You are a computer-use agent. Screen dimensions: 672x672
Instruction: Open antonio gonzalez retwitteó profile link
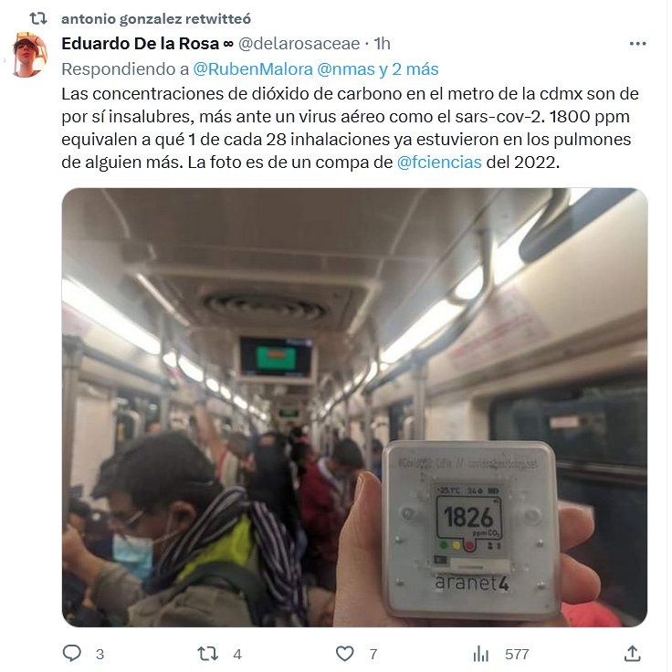click(156, 19)
